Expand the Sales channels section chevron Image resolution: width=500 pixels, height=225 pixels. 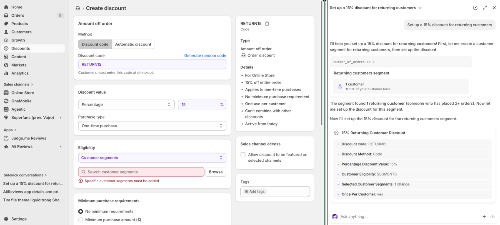pyautogui.click(x=32, y=84)
